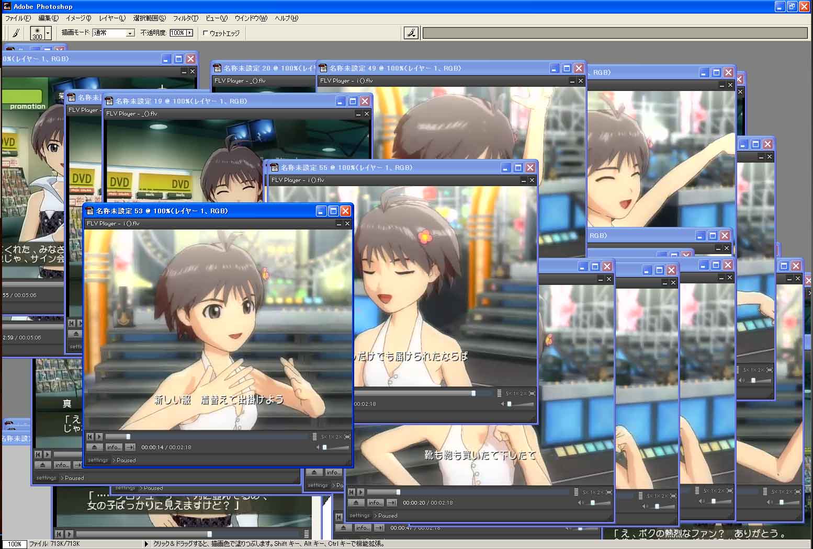Click the info... button in 名称未設定 53 player
Screen dimensions: 813x549
tap(114, 447)
